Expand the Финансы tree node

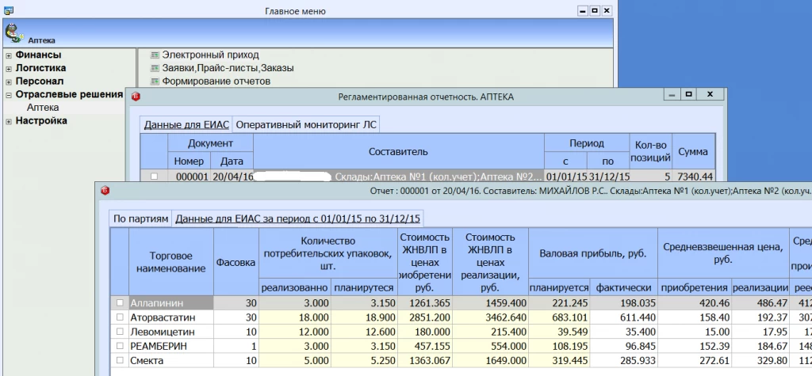point(8,55)
